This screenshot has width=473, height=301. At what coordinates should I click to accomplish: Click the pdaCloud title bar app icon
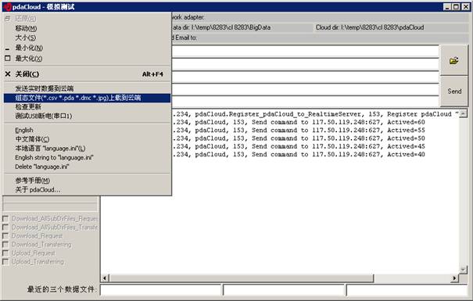(x=7, y=6)
